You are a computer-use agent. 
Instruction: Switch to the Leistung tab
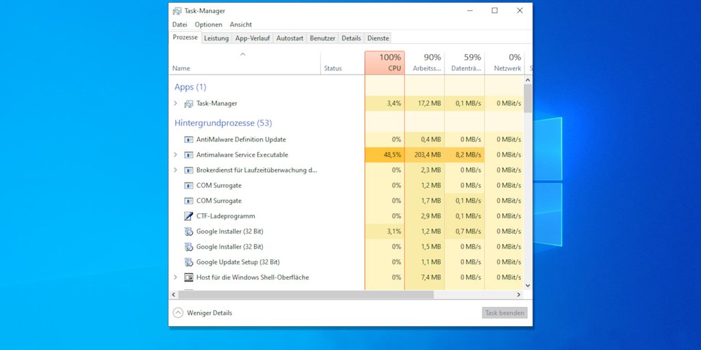(216, 38)
